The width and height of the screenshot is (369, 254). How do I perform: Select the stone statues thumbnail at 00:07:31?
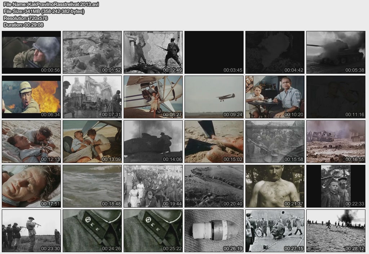[92, 97]
